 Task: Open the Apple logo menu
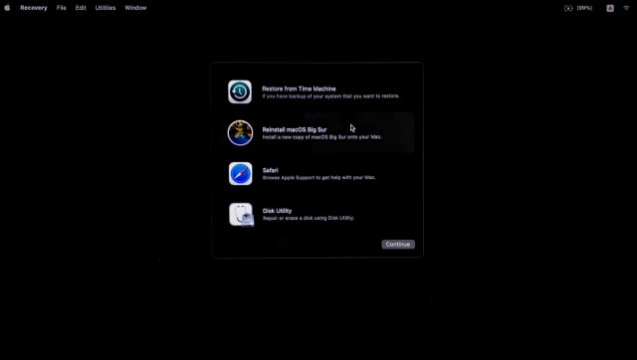tap(7, 8)
